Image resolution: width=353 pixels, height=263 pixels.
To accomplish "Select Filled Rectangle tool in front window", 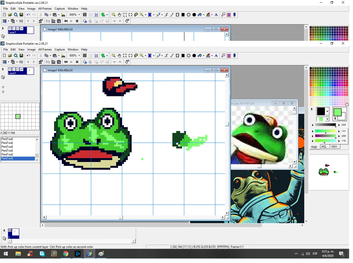I will pos(183,56).
